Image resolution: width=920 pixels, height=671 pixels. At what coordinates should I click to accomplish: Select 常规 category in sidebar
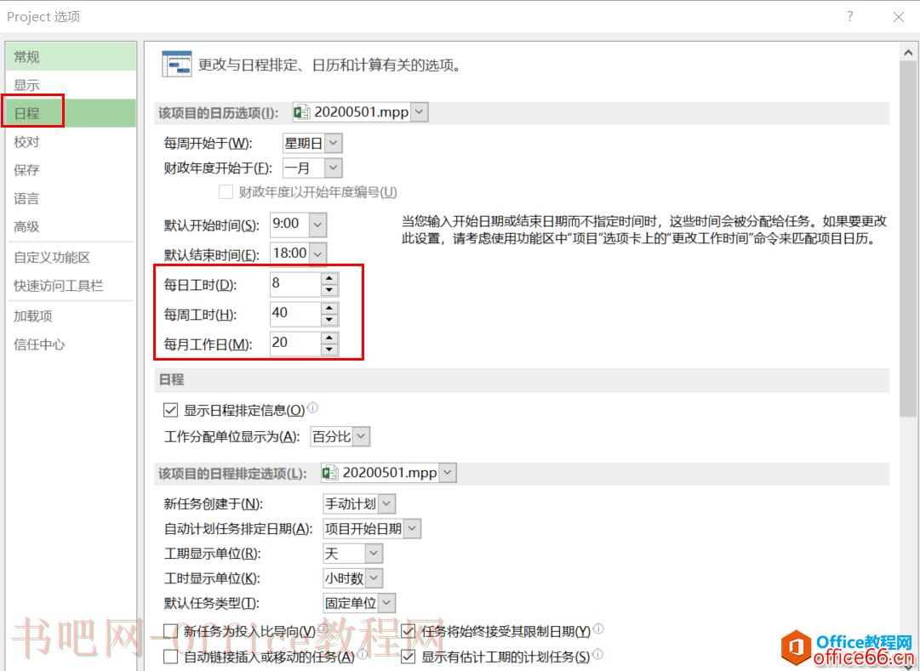coord(71,57)
